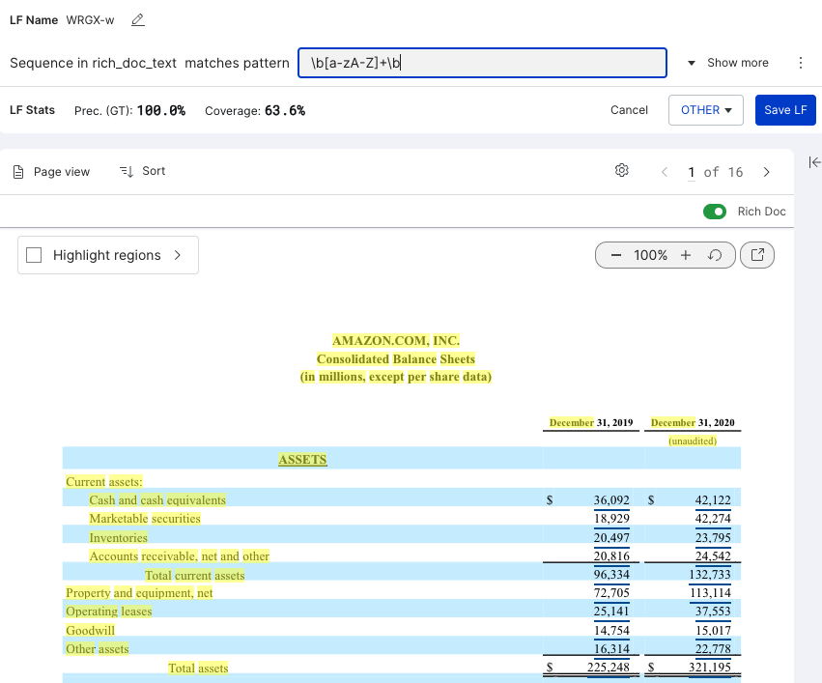Click the LF name WRGX-w
The height and width of the screenshot is (683, 822).
point(90,20)
